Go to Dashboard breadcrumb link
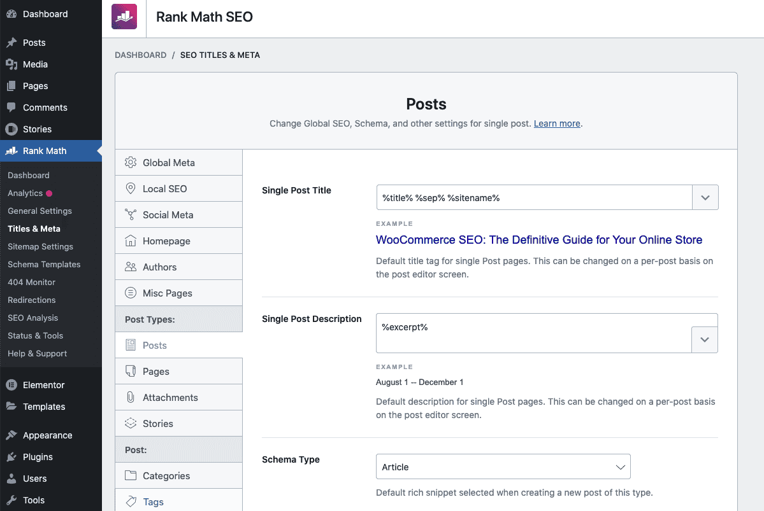Viewport: 764px width, 511px height. (140, 55)
